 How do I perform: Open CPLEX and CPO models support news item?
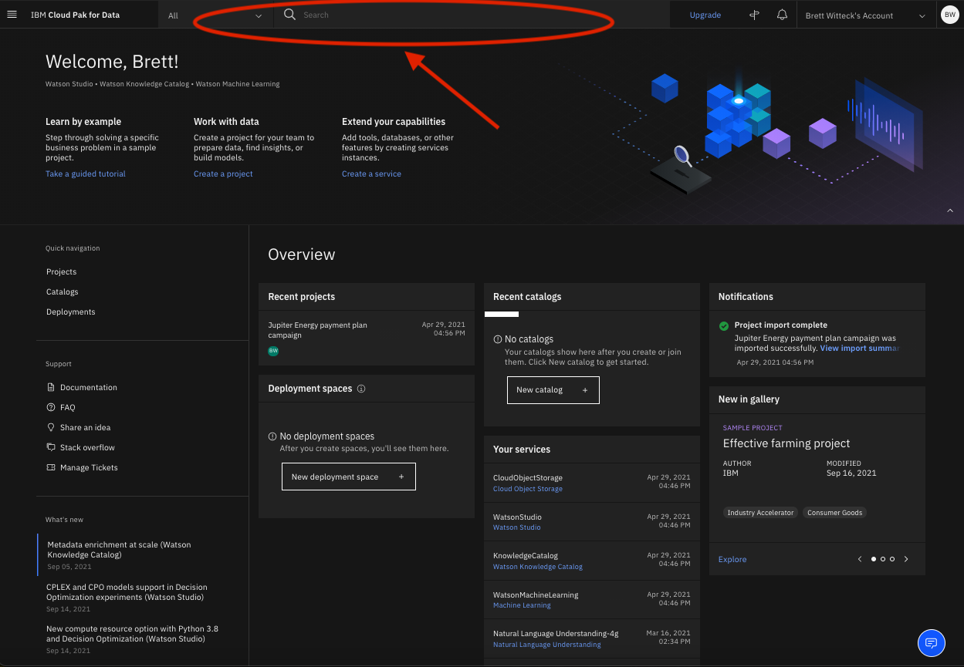pyautogui.click(x=127, y=592)
